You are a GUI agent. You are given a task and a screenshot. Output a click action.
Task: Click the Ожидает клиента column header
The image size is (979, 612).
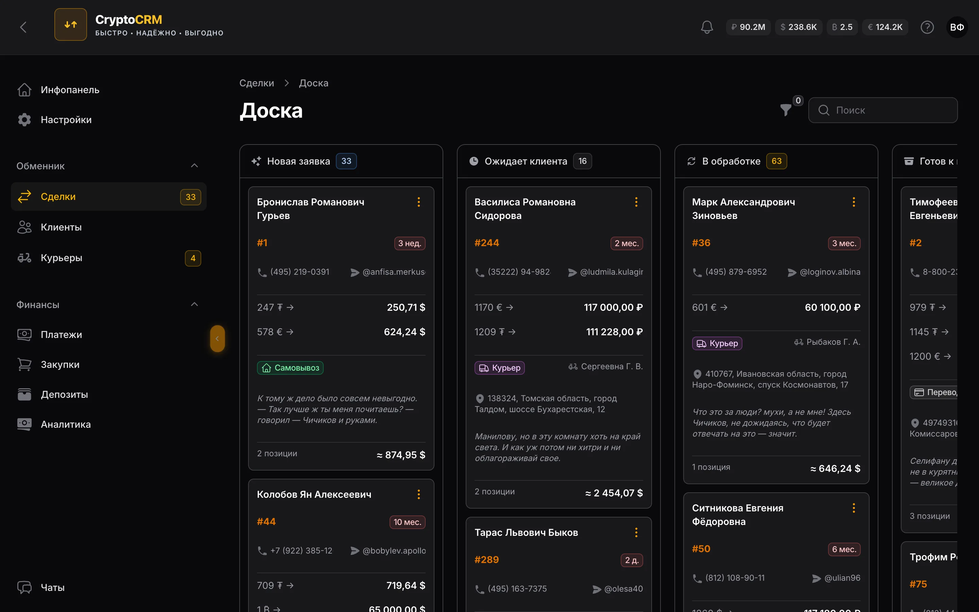coord(558,161)
